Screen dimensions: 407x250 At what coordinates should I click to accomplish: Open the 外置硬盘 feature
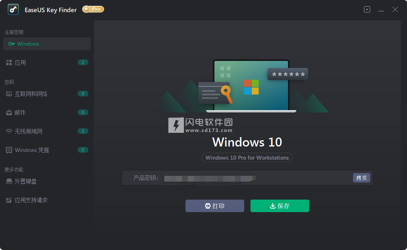[x=47, y=181]
